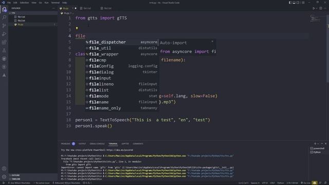Choose filedialog from suggestions
The image size is (329, 185).
tap(121, 72)
